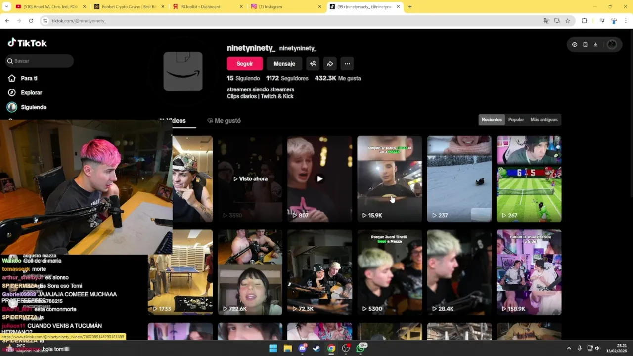Click the download desktop app icon
633x356 pixels.
[x=595, y=44]
